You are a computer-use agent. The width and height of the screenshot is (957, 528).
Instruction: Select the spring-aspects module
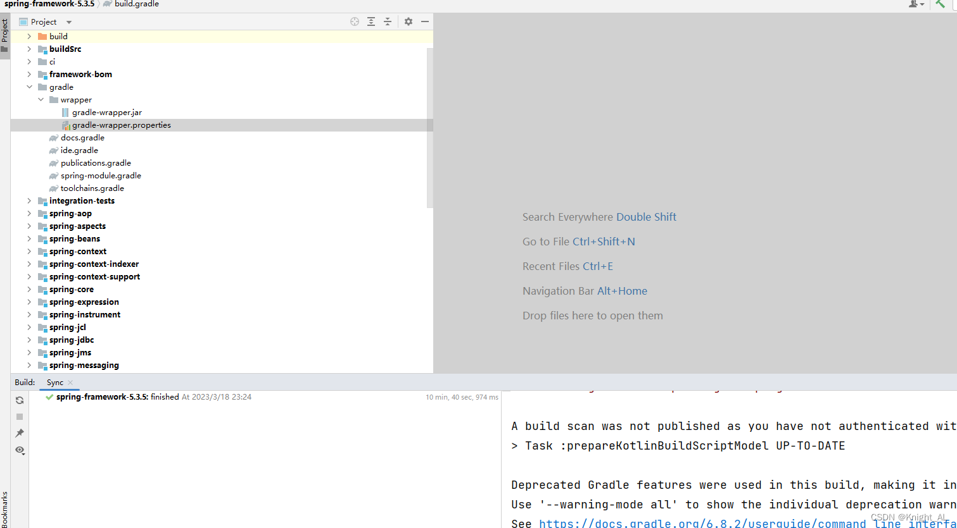click(x=77, y=226)
